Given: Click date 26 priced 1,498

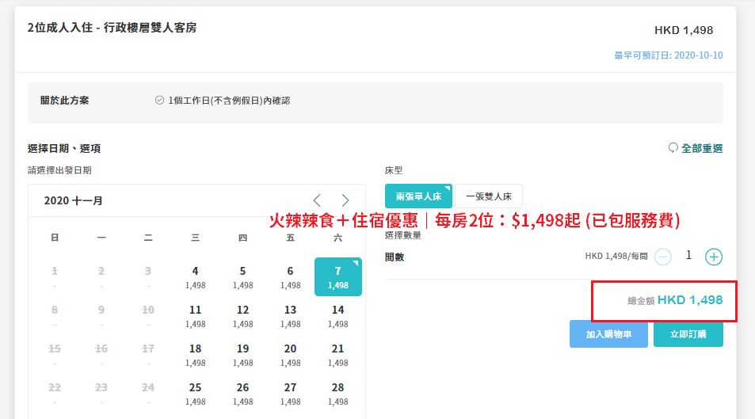Looking at the screenshot, I should pos(242,393).
